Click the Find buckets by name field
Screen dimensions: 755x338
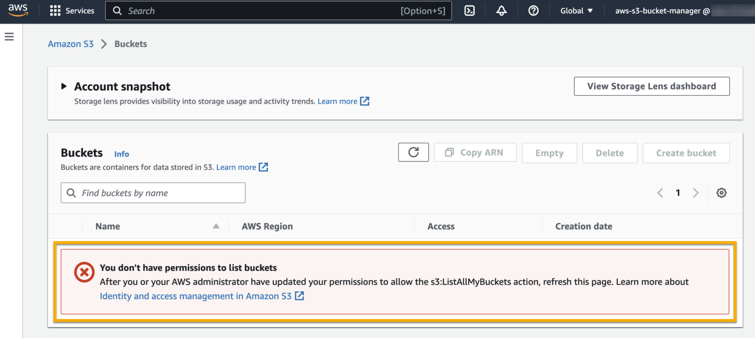pos(152,193)
